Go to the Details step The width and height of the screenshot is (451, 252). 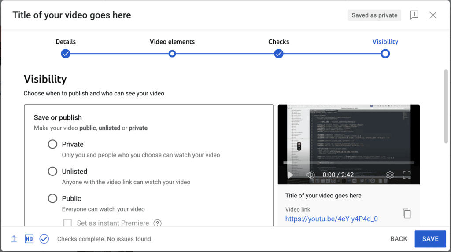66,54
